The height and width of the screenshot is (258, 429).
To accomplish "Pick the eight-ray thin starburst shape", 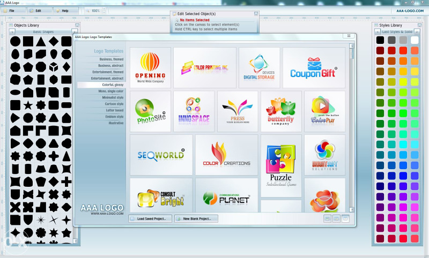I will 41,220.
